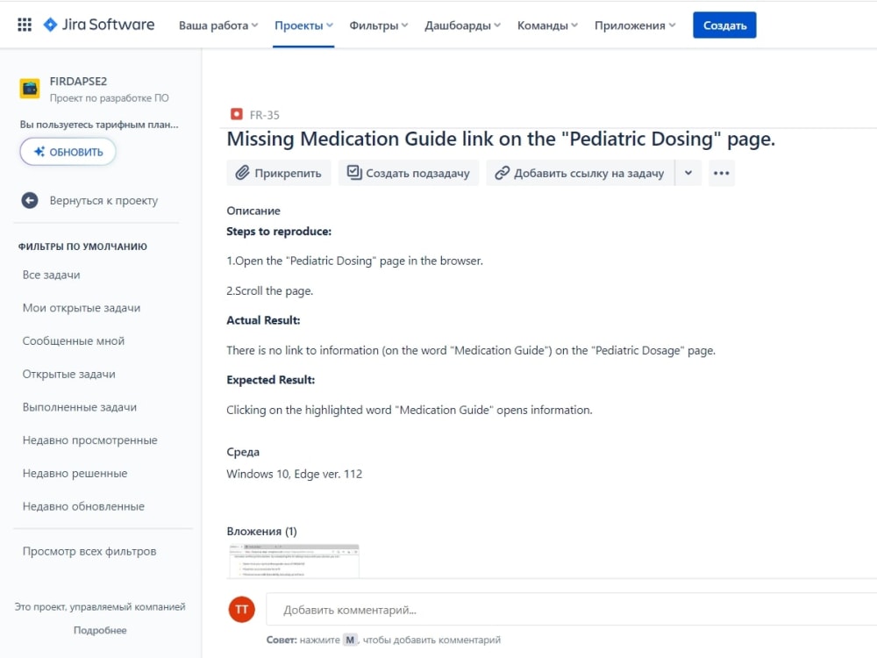
Task: Open the Приложения menu
Action: click(x=635, y=25)
